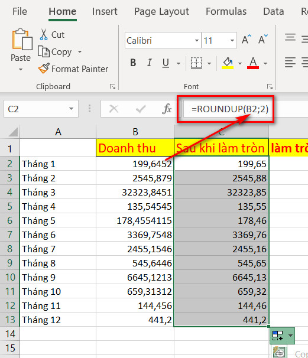This screenshot has height=358, width=308.
Task: Toggle Underline formatting
Action: [166, 63]
